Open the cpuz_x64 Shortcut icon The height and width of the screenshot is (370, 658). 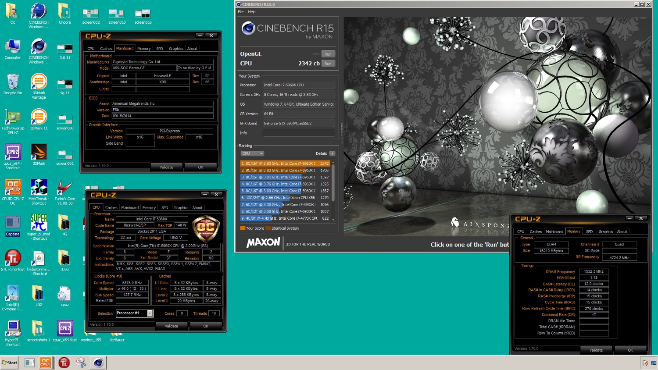(x=13, y=157)
